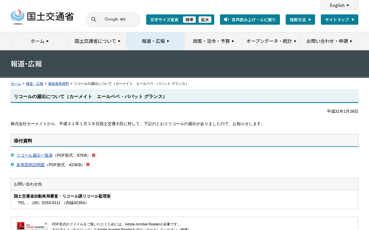Open オープンデータ・統計 menu item
The height and width of the screenshot is (230, 369).
click(271, 41)
